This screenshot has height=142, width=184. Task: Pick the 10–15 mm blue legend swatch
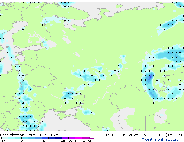tap(38, 138)
